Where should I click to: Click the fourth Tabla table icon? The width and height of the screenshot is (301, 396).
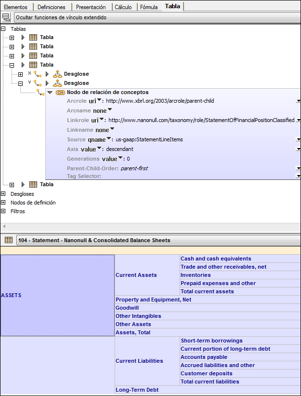[33, 65]
